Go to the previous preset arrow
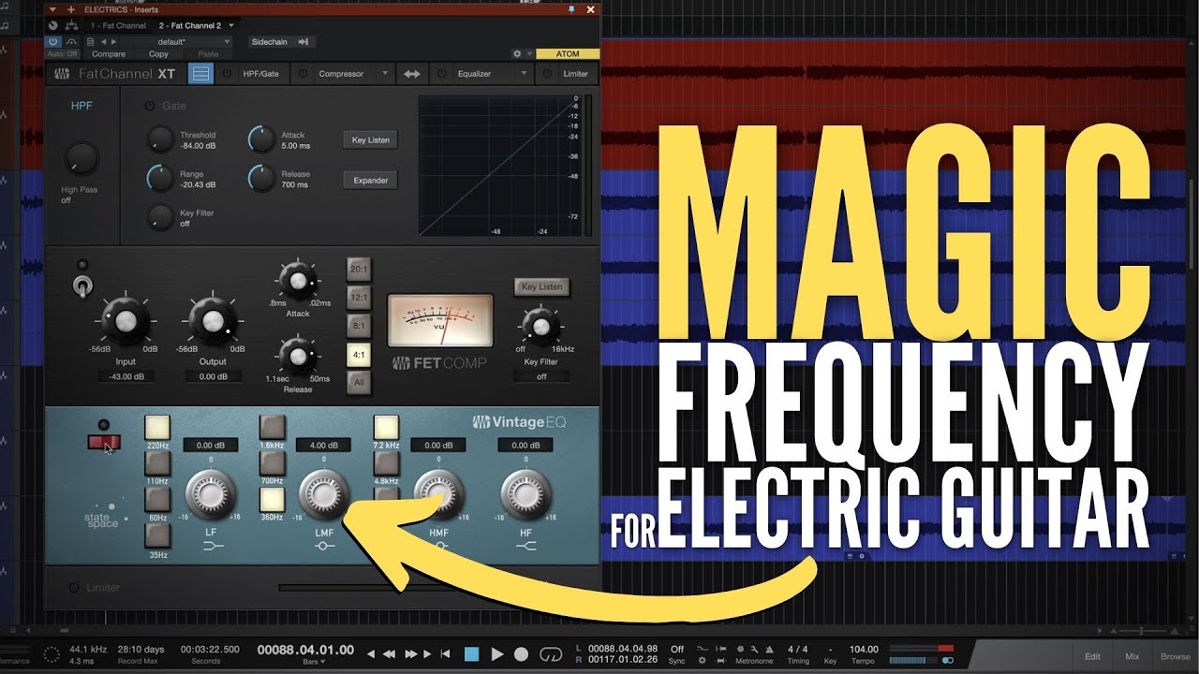 point(103,42)
